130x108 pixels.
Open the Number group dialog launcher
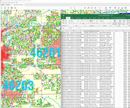(111, 26)
